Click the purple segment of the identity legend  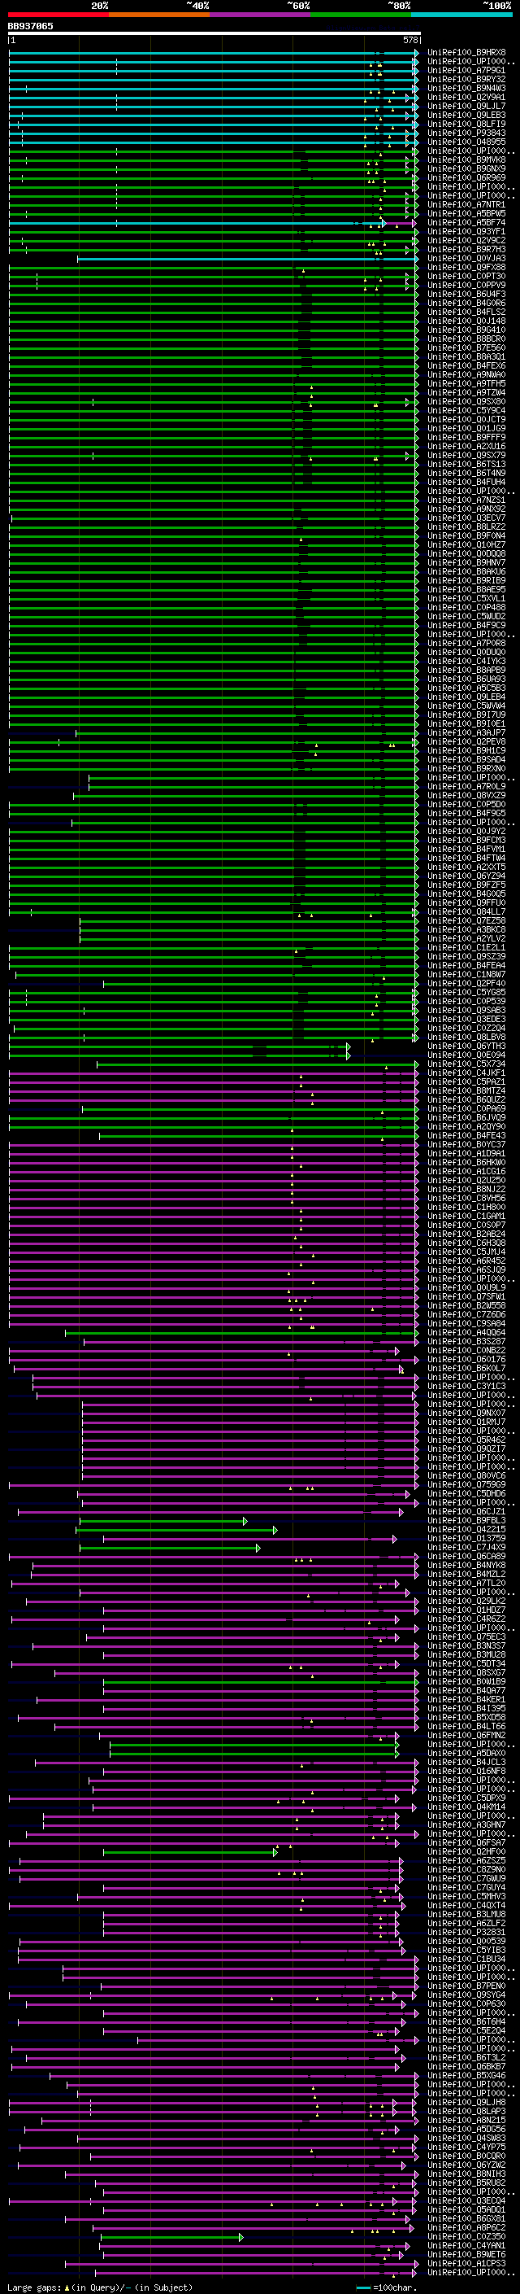259,15
